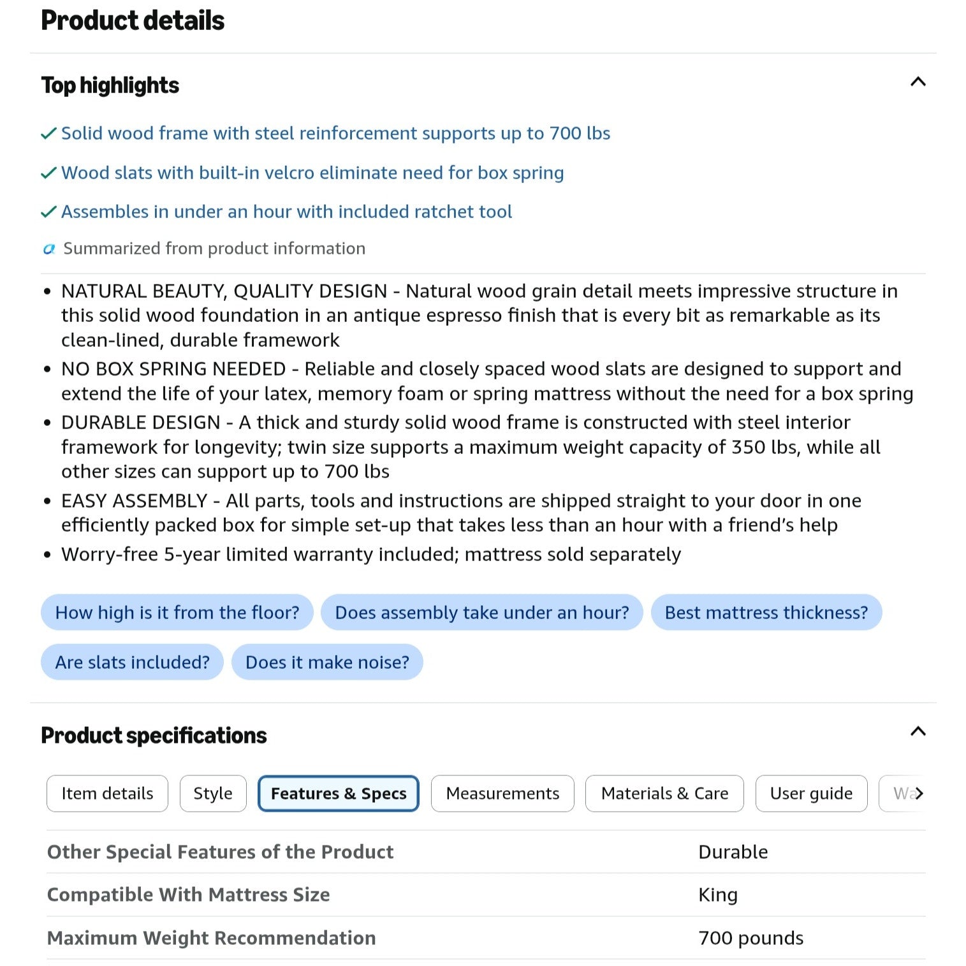Viewport: 966px width, 966px height.
Task: Ask 'How high is it from the floor?'
Action: pos(177,612)
